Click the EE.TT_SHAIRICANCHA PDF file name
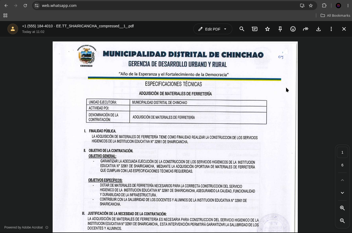The width and height of the screenshot is (352, 233). (x=95, y=26)
